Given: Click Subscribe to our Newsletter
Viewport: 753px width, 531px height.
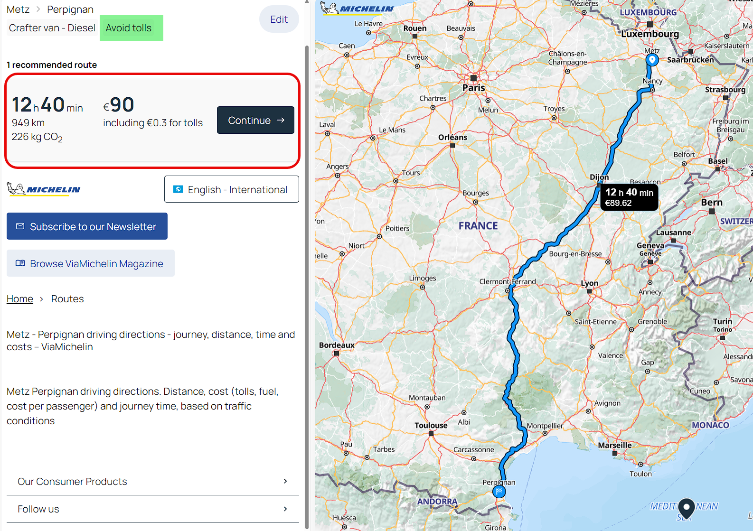Looking at the screenshot, I should point(87,226).
